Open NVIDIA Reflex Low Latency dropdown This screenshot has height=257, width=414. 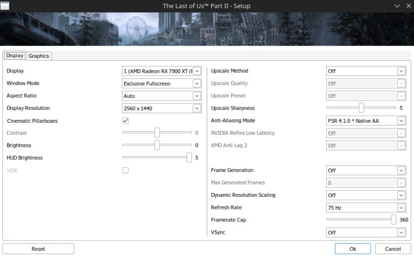click(x=366, y=133)
